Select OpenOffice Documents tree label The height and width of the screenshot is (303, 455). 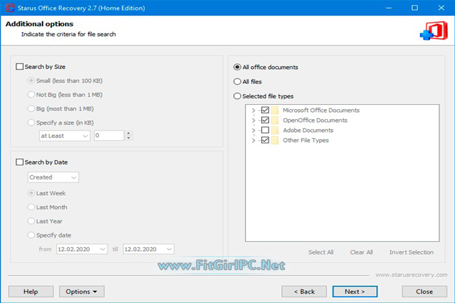[x=315, y=120]
